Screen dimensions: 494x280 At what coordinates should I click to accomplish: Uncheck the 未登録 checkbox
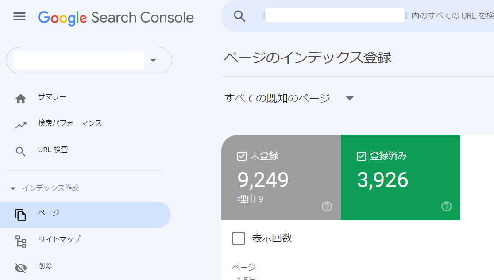(242, 156)
